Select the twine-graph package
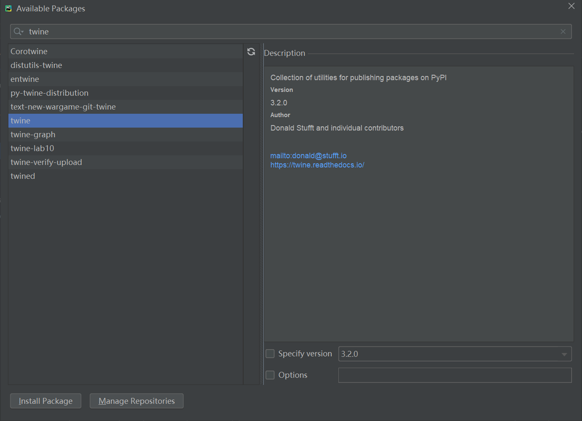The image size is (582, 421). point(125,134)
